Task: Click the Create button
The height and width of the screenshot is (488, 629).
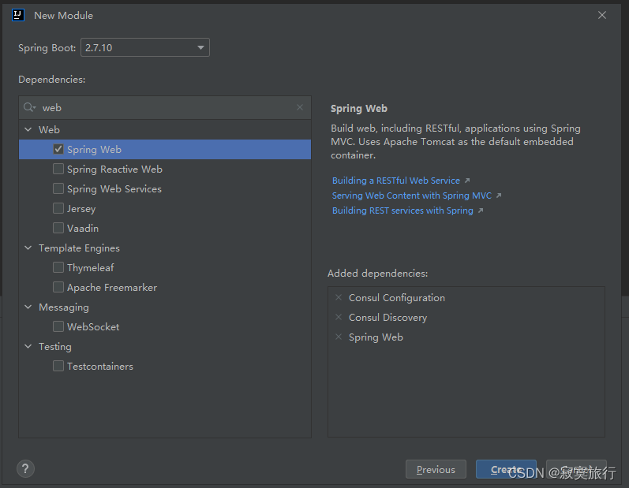Action: (506, 469)
